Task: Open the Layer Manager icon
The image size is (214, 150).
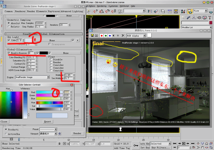Action: (163, 11)
